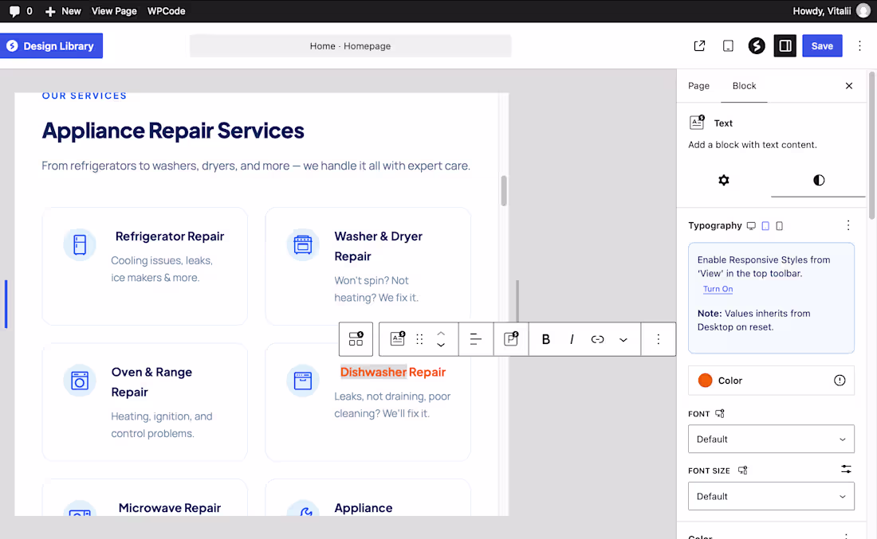This screenshot has width=877, height=539.
Task: Click the Appliance Repair Services title
Action: click(173, 131)
